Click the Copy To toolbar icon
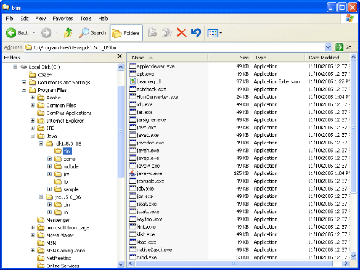This screenshot has height=270, width=360. [x=167, y=33]
